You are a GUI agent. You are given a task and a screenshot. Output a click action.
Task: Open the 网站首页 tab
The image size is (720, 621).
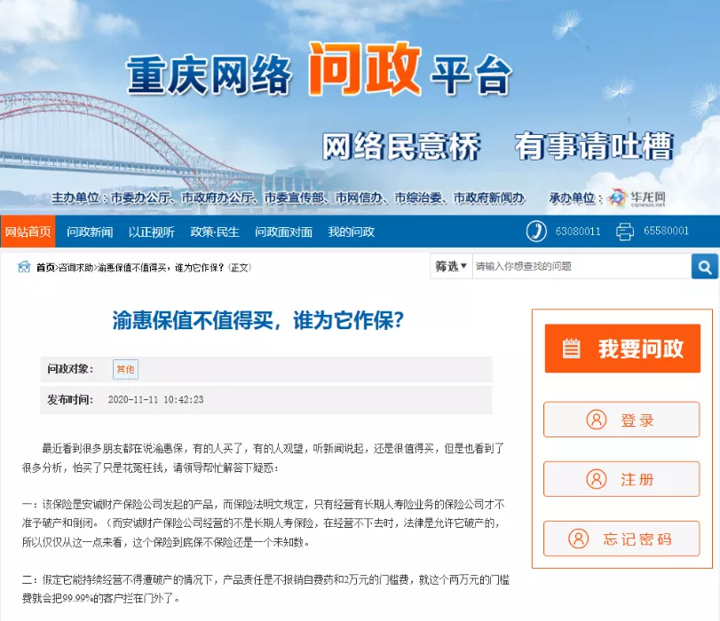click(28, 232)
